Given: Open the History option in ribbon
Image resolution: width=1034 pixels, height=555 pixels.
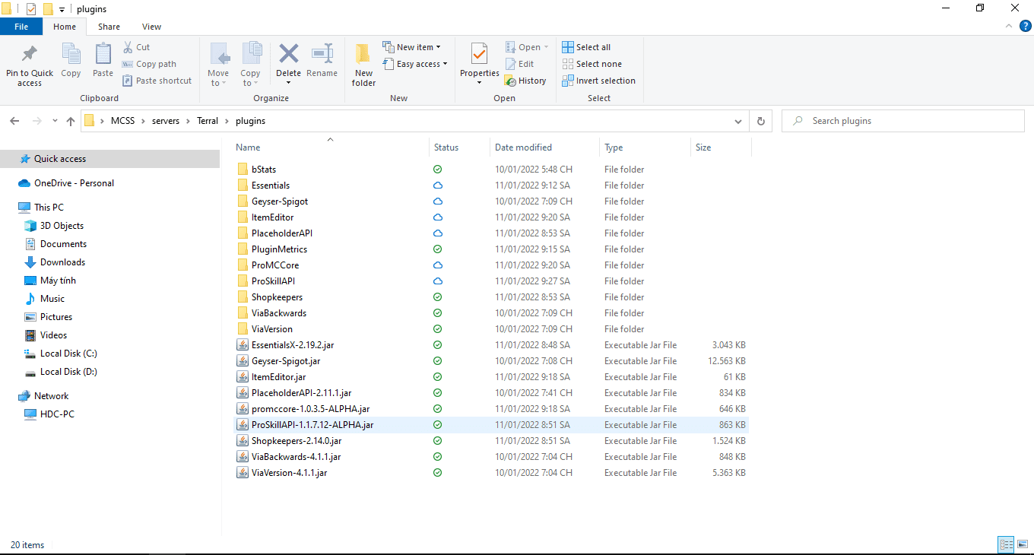Looking at the screenshot, I should 525,81.
